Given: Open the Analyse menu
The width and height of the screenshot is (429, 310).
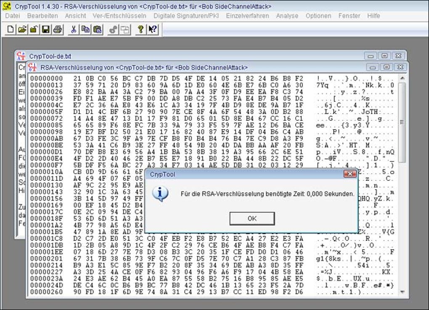Looking at the screenshot, I should coord(287,16).
